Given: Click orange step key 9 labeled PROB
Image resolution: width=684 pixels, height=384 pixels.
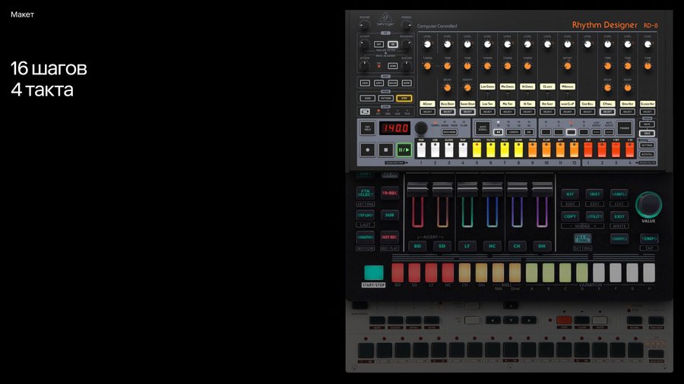Looking at the screenshot, I should point(532,150).
